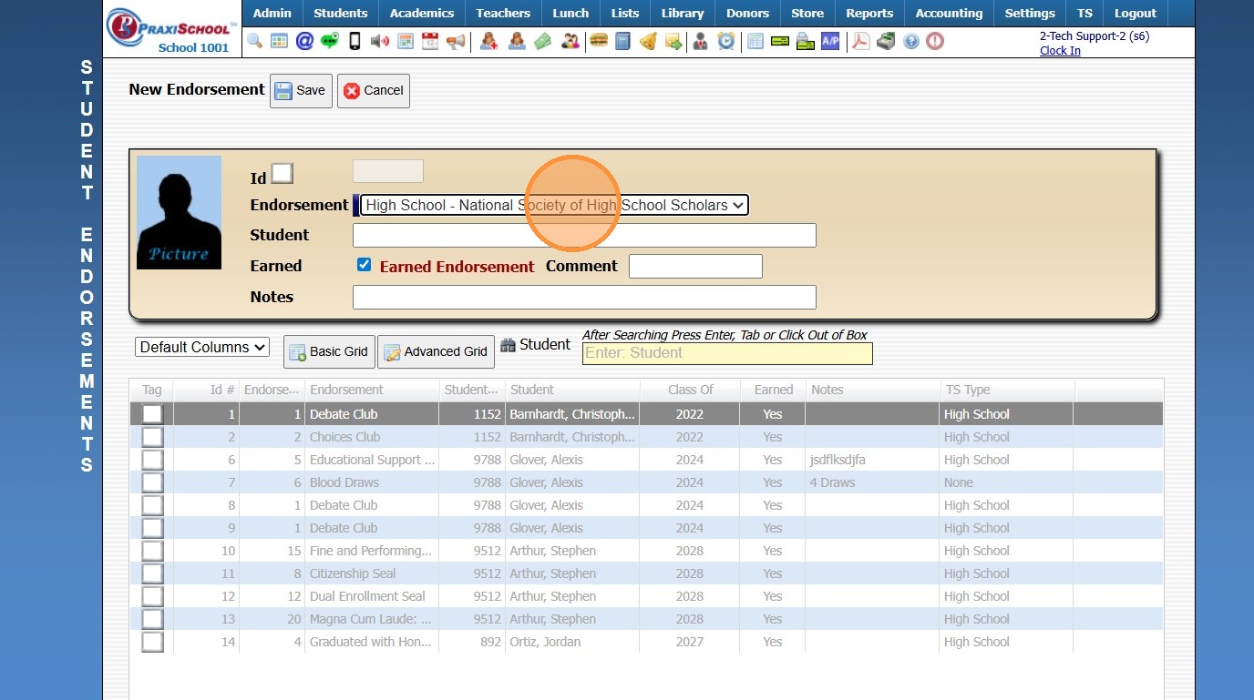Click the red PDF document icon
Image resolution: width=1254 pixels, height=700 pixels.
(x=861, y=41)
